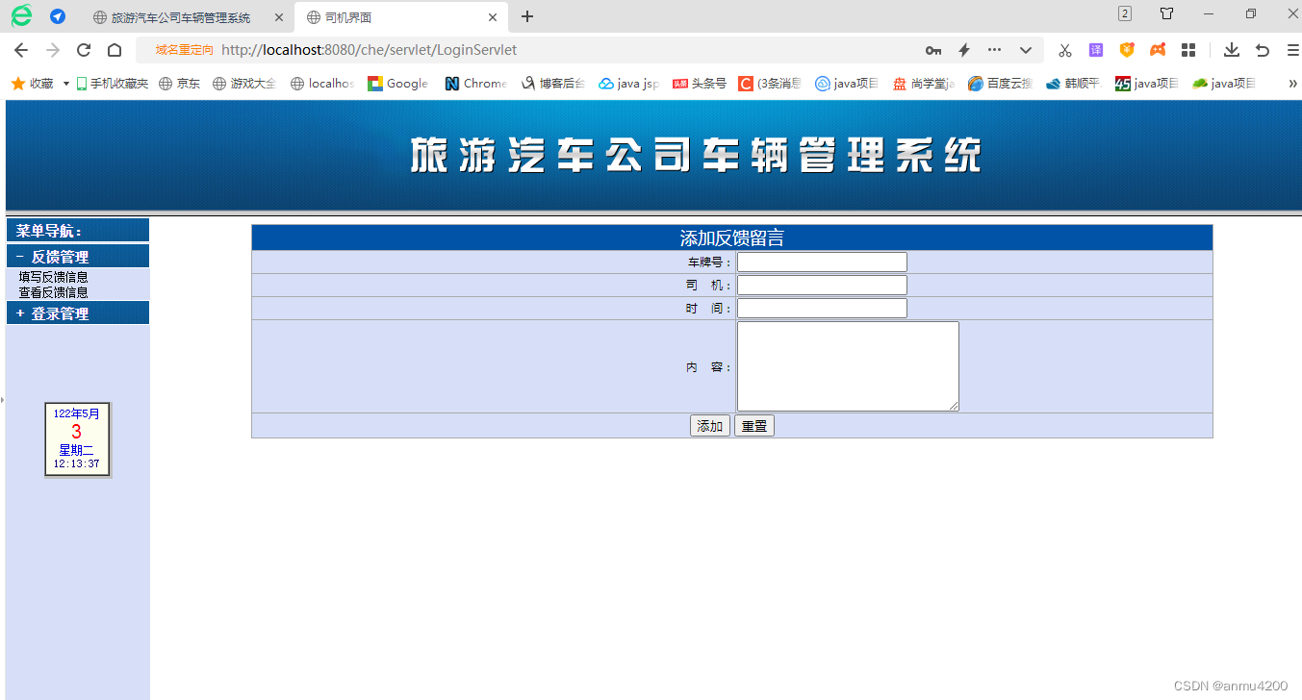Minimize the browser window

pyautogui.click(x=1209, y=13)
